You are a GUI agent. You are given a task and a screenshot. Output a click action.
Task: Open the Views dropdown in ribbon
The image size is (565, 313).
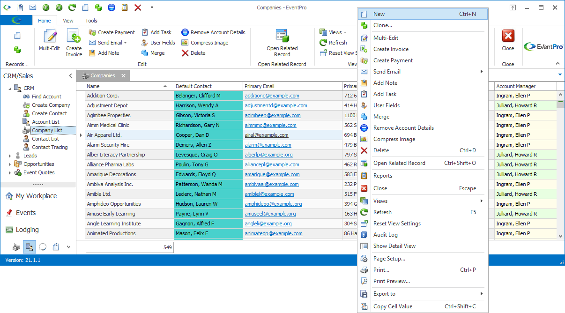[333, 32]
